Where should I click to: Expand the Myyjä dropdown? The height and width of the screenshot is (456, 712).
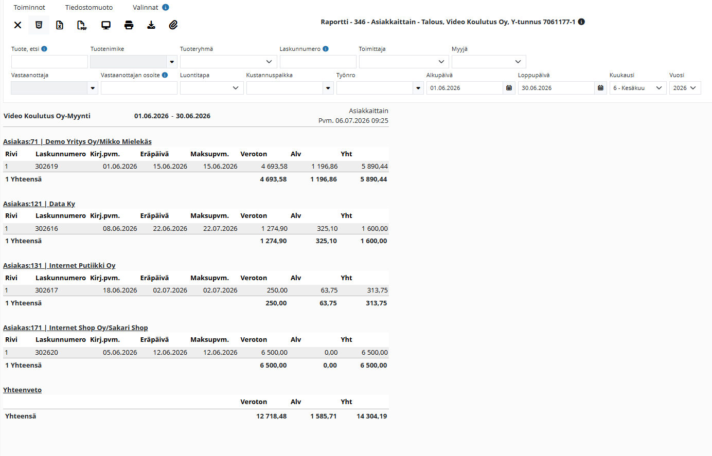[x=489, y=62]
